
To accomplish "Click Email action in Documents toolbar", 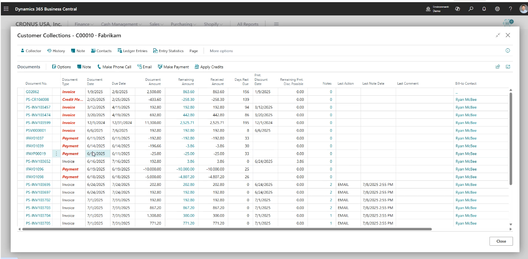I will [144, 67].
